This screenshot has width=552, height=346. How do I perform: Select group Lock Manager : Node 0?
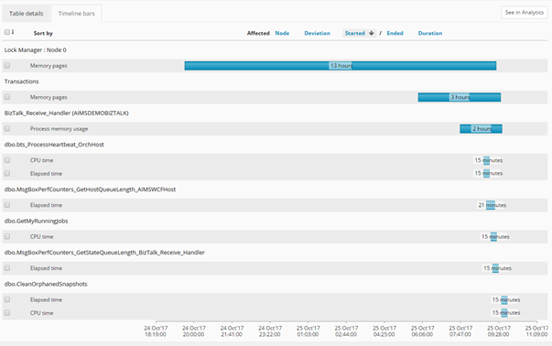(35, 50)
